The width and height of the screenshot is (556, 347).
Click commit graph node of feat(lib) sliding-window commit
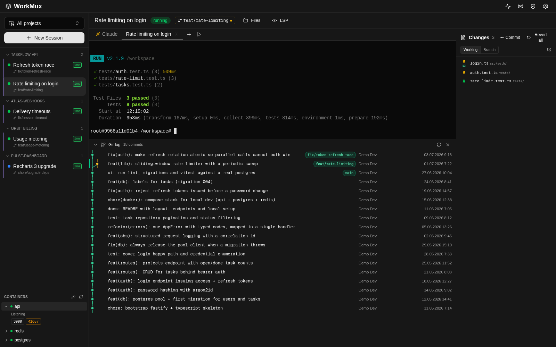pyautogui.click(x=97, y=164)
